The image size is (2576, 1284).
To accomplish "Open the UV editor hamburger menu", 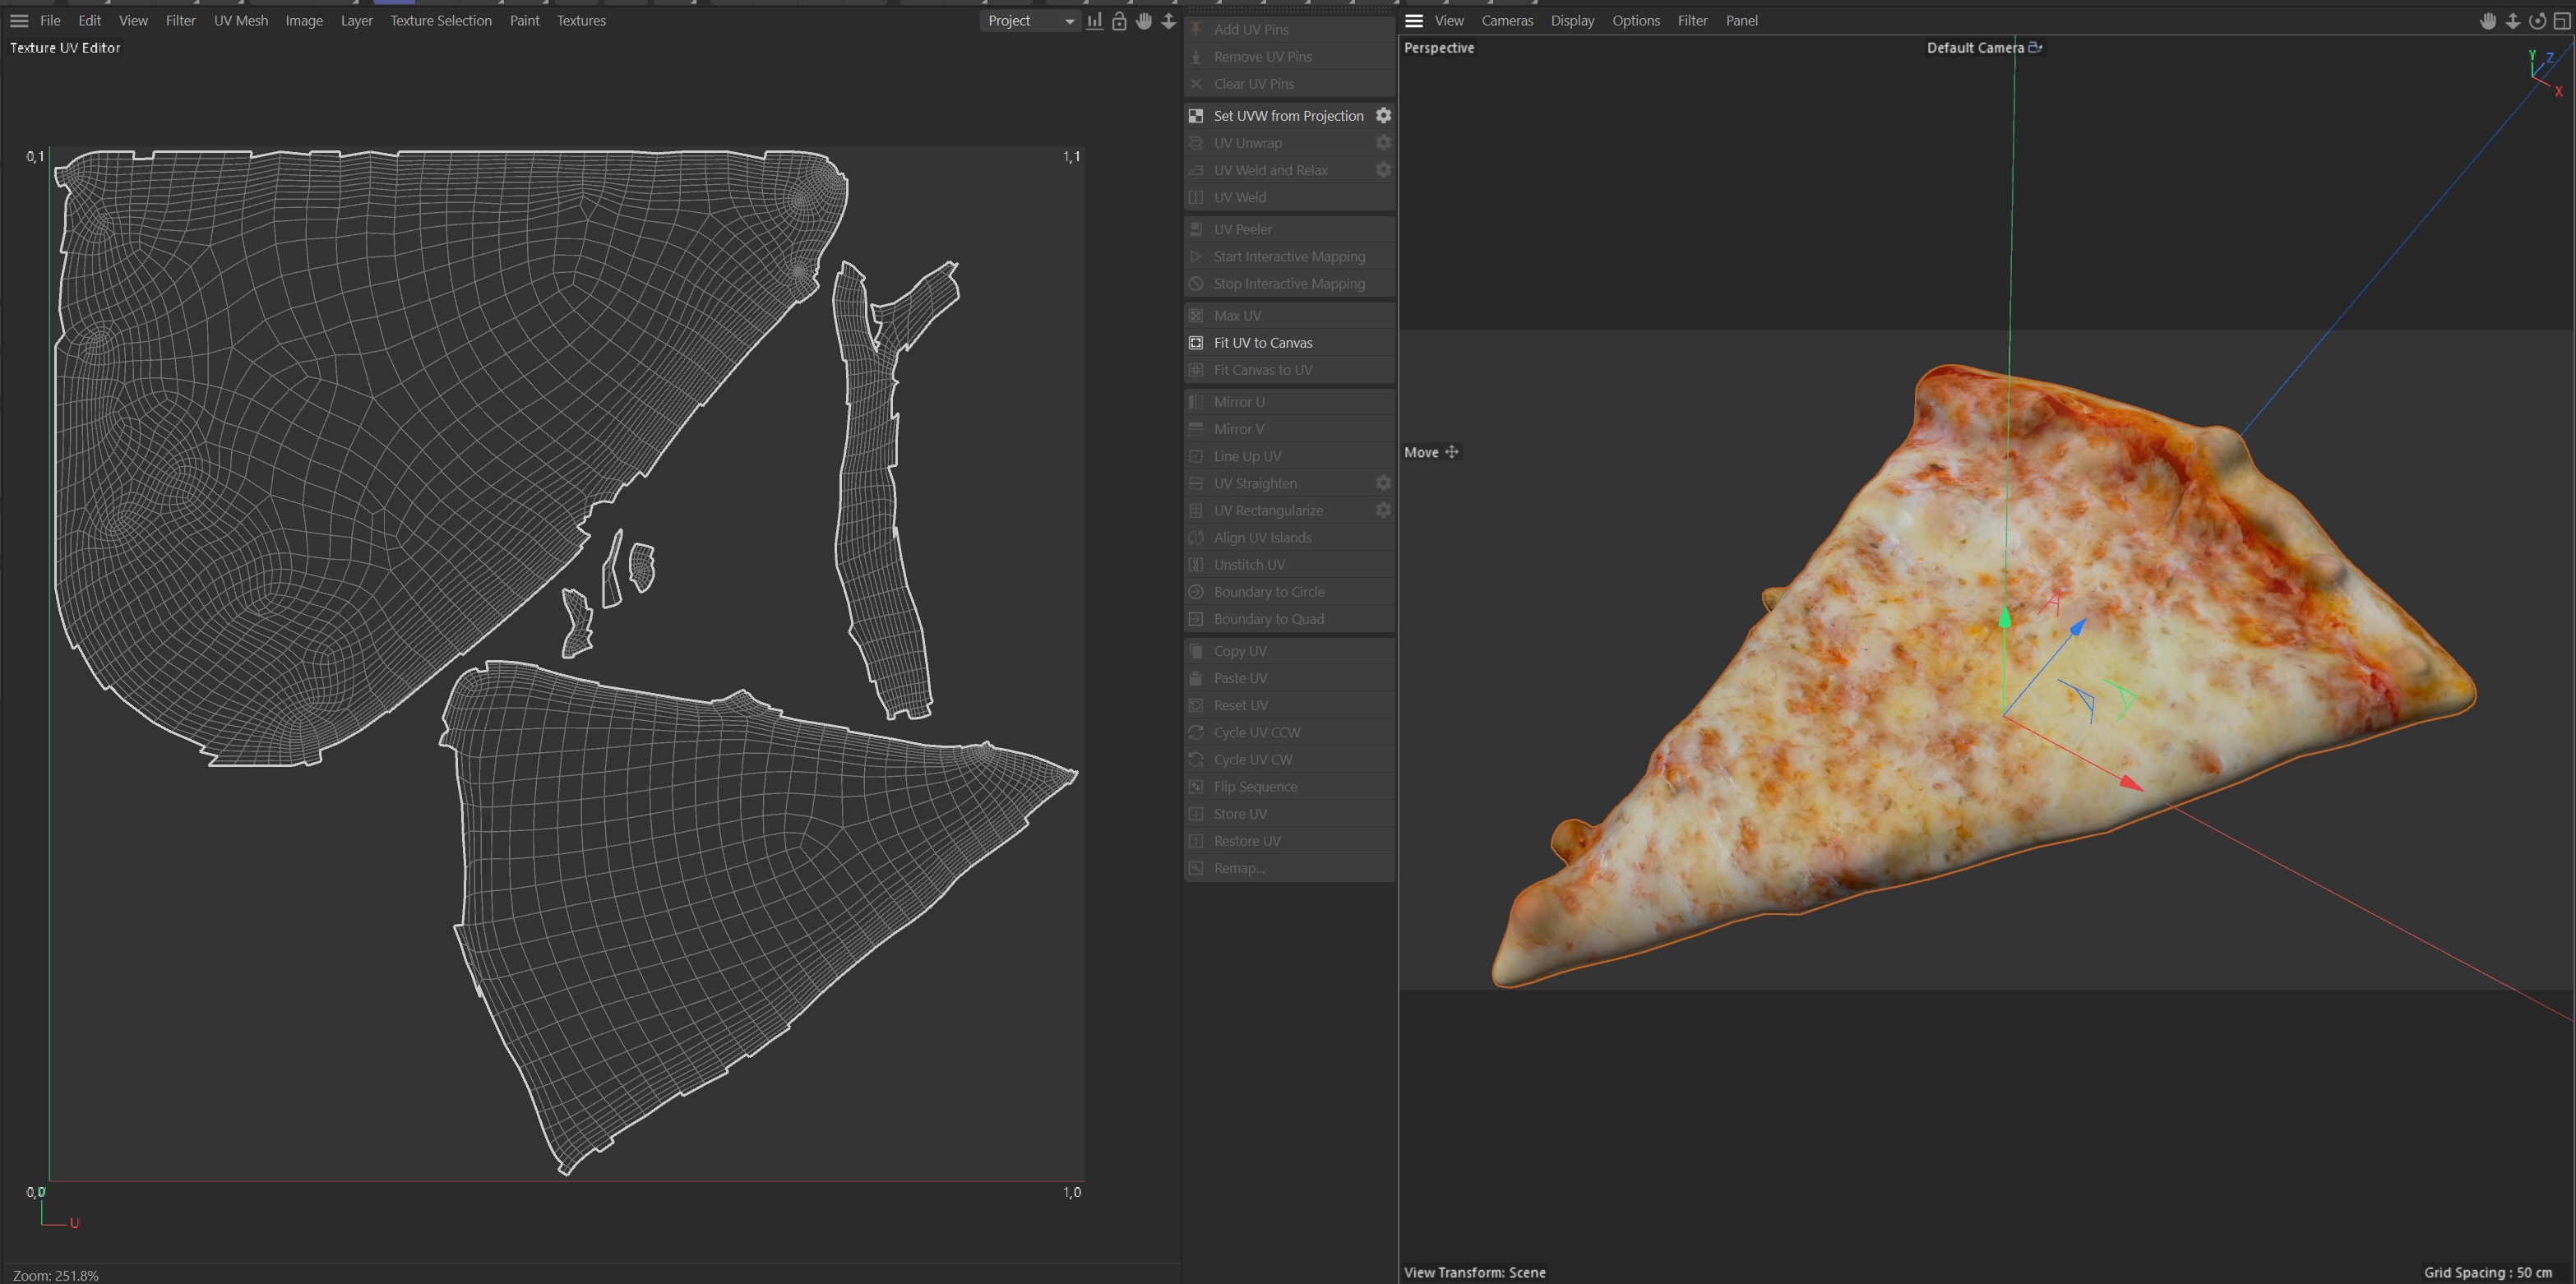I will [x=19, y=21].
